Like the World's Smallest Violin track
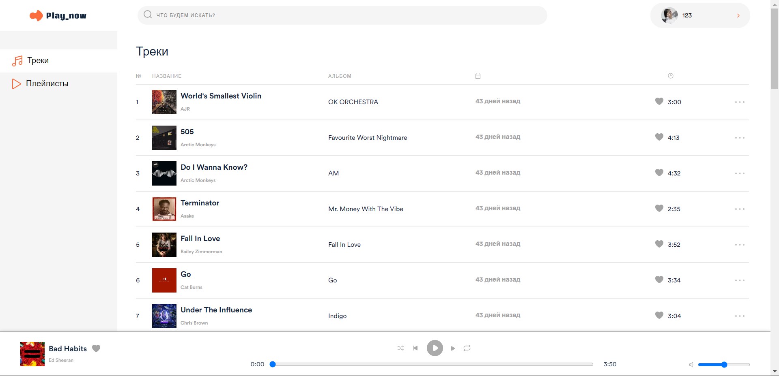The height and width of the screenshot is (376, 779). tap(659, 101)
